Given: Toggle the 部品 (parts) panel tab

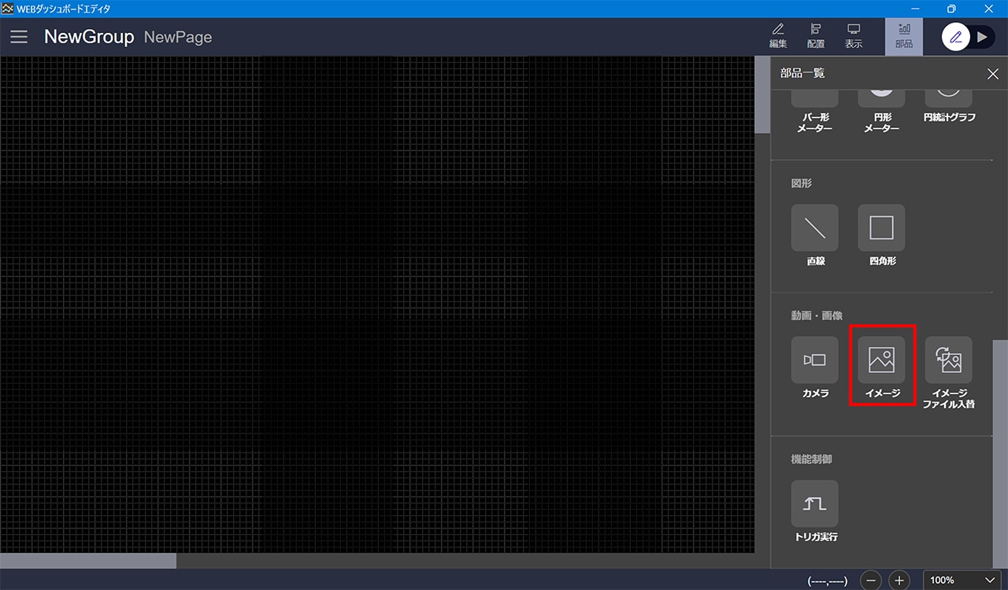Looking at the screenshot, I should pos(904,36).
